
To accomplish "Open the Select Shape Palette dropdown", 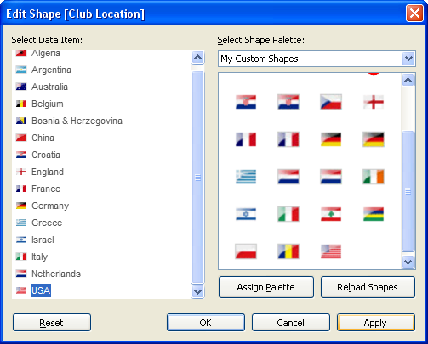I will 408,59.
